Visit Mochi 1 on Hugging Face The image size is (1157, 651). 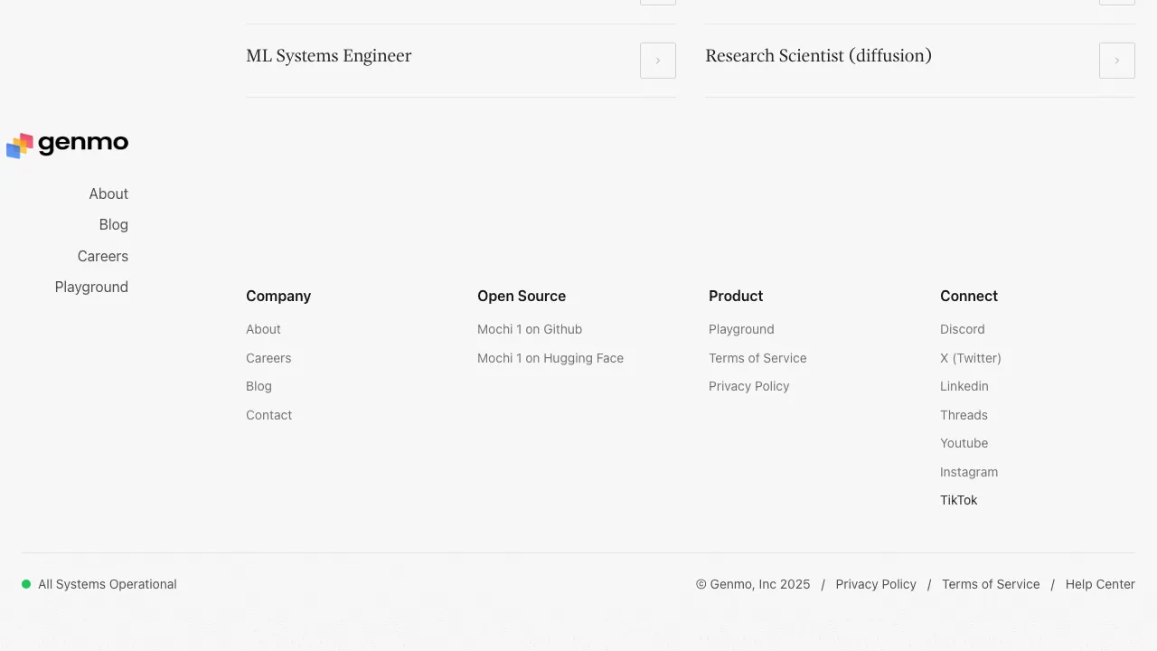click(550, 358)
